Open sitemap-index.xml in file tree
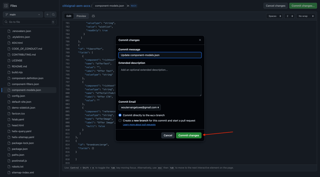Screen dimensions: 320x177 click(x=23, y=172)
